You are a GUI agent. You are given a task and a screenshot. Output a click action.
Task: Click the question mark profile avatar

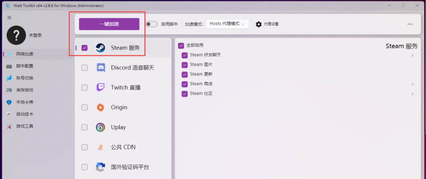[16, 35]
